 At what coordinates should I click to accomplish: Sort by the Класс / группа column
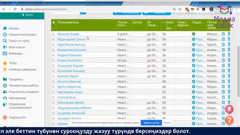[x=168, y=25]
